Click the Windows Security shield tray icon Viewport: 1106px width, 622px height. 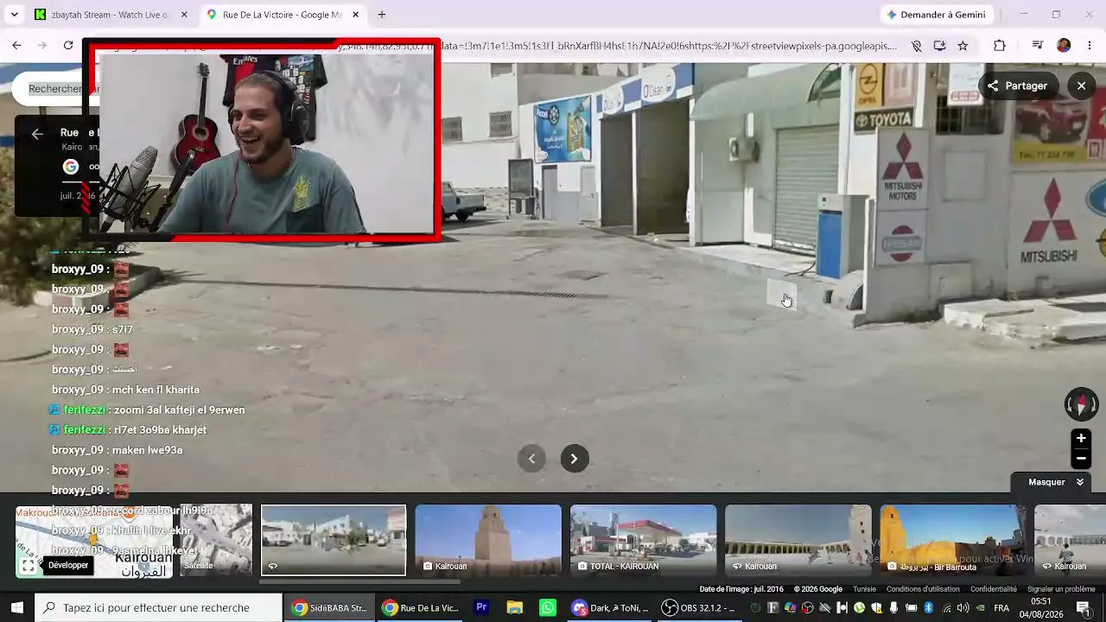(876, 607)
